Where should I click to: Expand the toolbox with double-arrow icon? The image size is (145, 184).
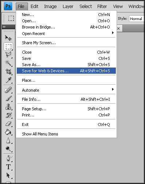[x=4, y=27]
